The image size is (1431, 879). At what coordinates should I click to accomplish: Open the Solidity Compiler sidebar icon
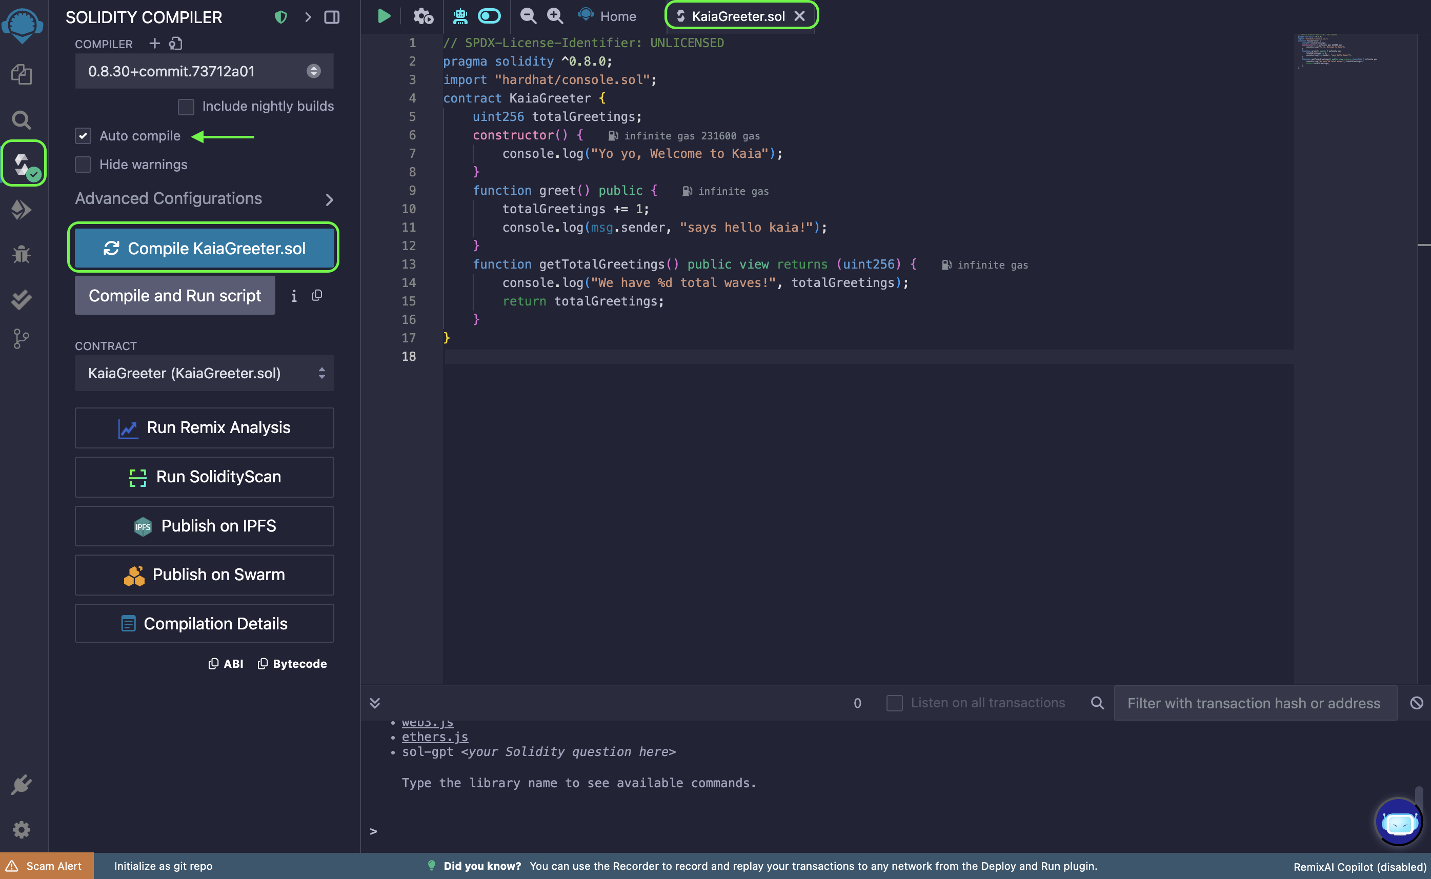coord(23,163)
